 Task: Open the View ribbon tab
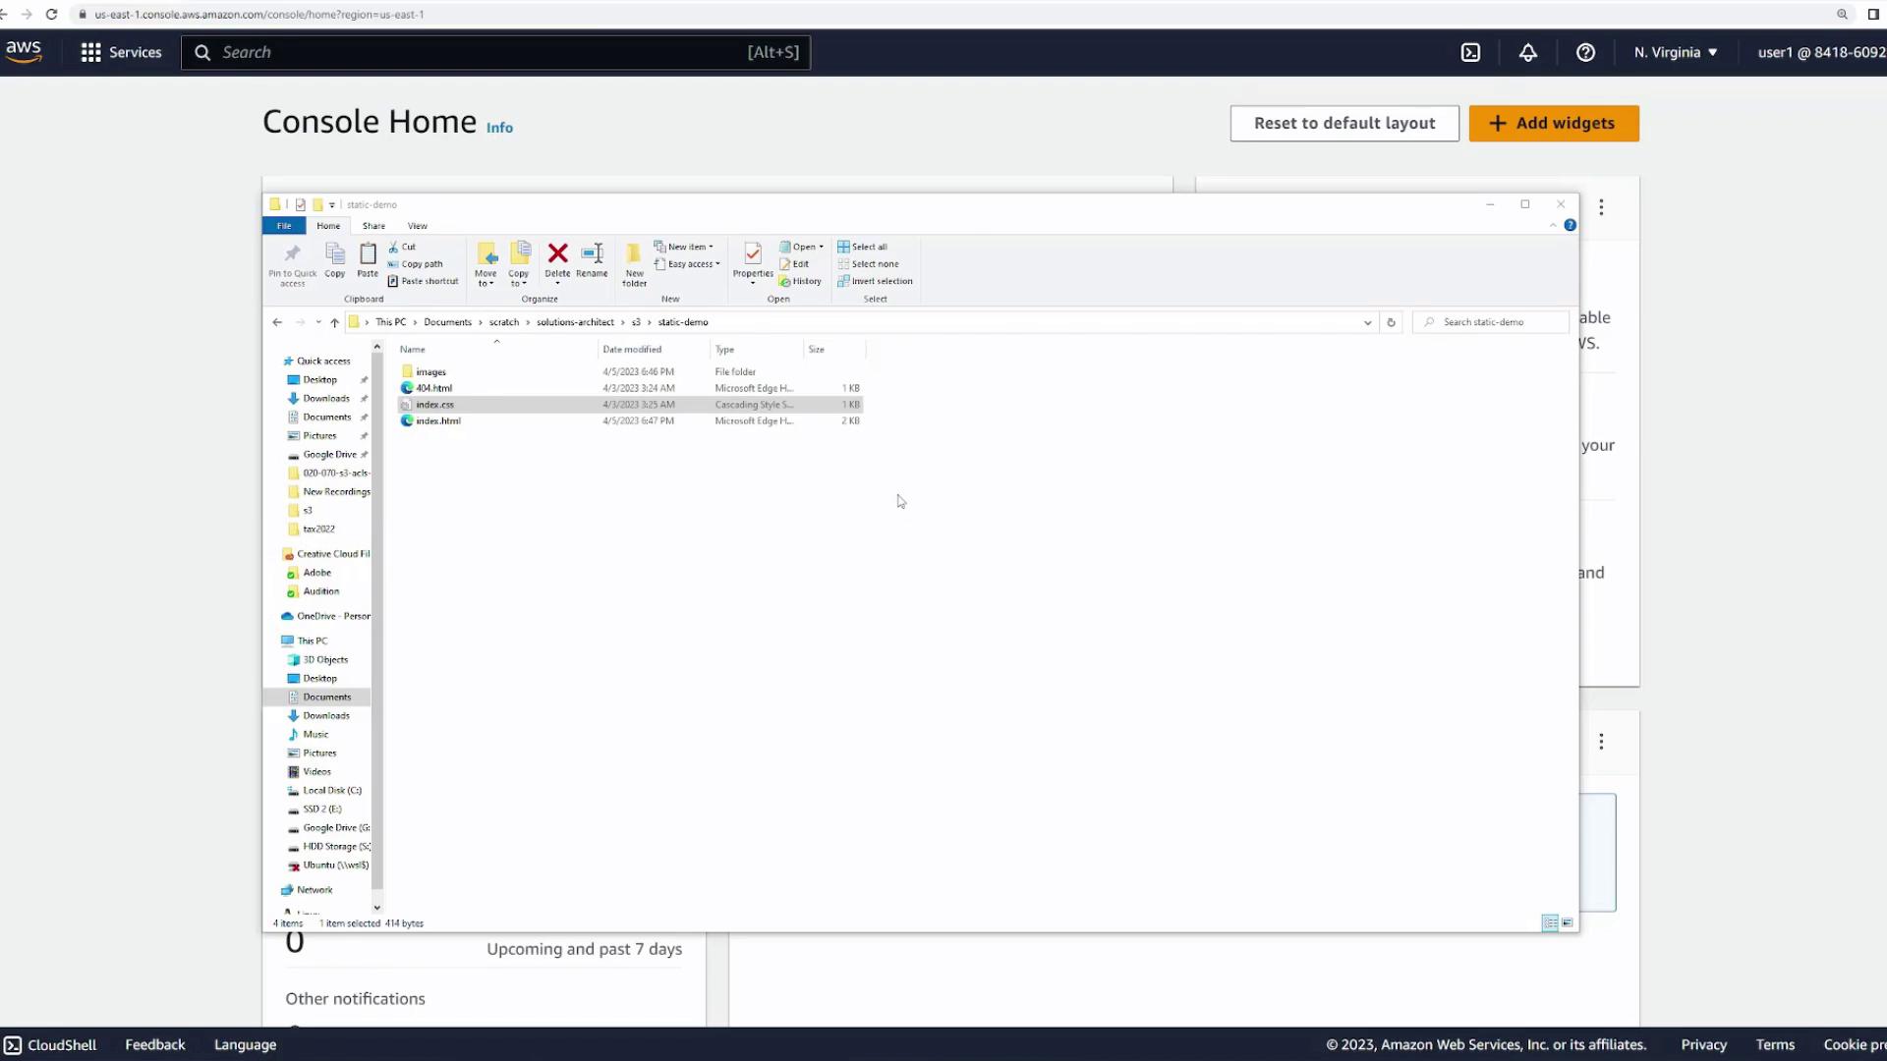[x=417, y=226]
